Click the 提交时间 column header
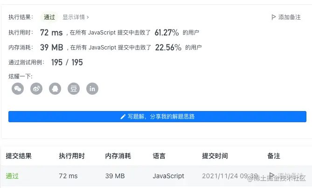The width and height of the screenshot is (312, 188). pyautogui.click(x=215, y=156)
